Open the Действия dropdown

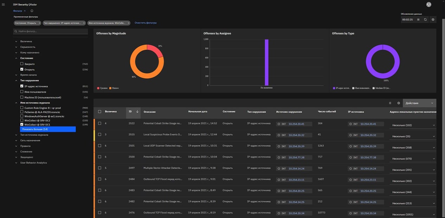point(419,103)
